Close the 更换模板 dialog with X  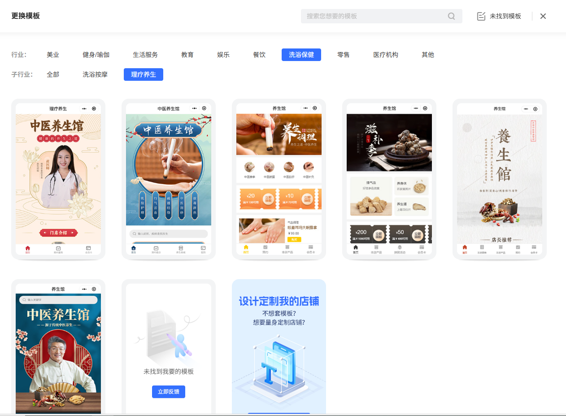tap(543, 16)
